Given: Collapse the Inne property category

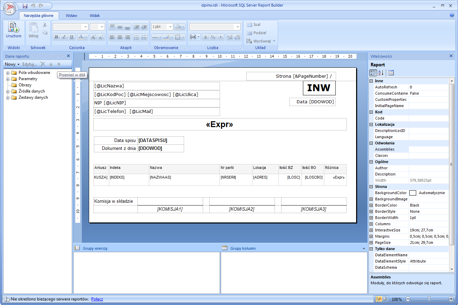Looking at the screenshot, I should point(371,81).
